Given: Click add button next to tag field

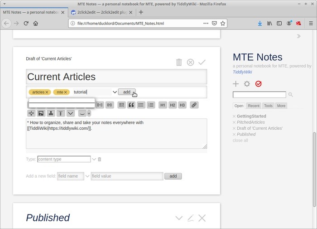Looking at the screenshot, I should pyautogui.click(x=127, y=92).
